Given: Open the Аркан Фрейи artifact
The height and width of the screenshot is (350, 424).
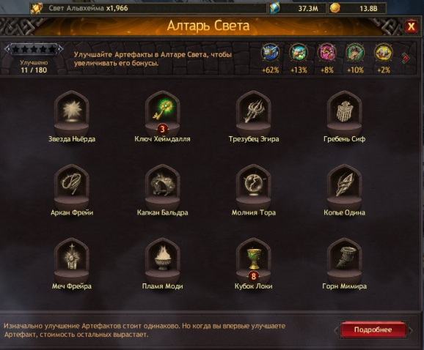Looking at the screenshot, I should pos(72,188).
